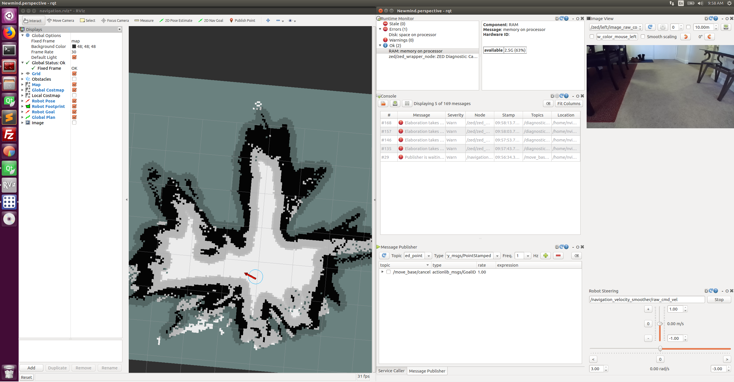Refresh Image View topic list

point(650,27)
